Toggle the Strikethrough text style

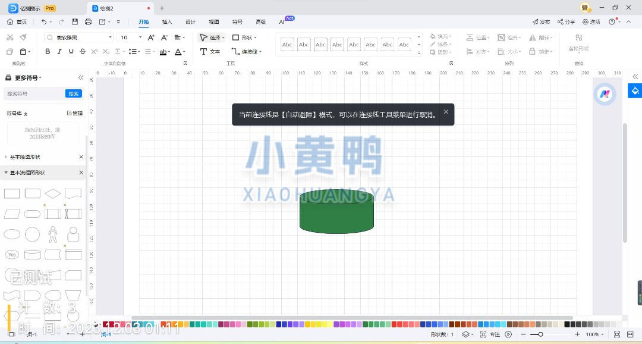point(83,52)
